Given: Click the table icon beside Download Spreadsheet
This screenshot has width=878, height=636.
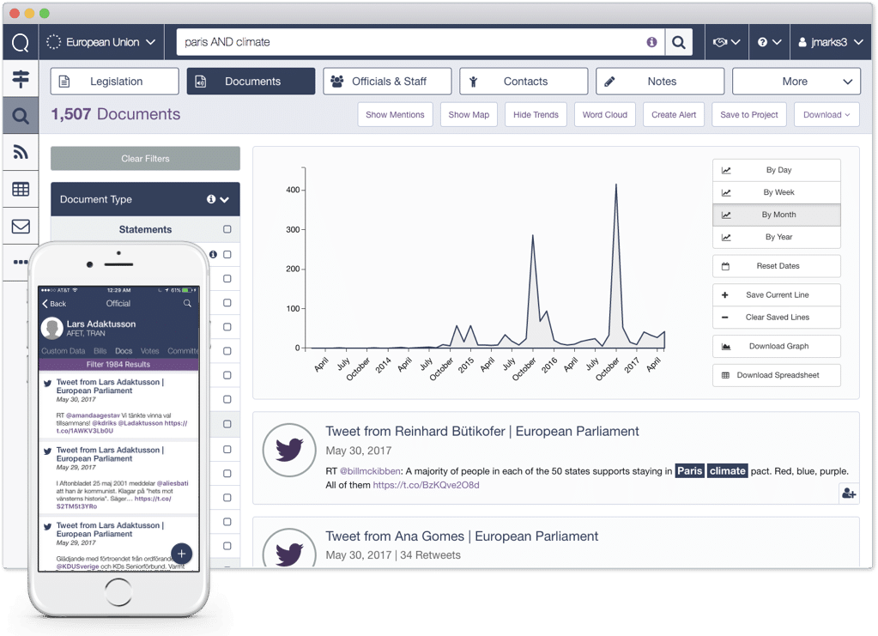Looking at the screenshot, I should [x=726, y=376].
